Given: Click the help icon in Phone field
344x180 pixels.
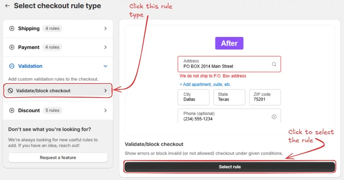Looking at the screenshot, I should 274,117.
